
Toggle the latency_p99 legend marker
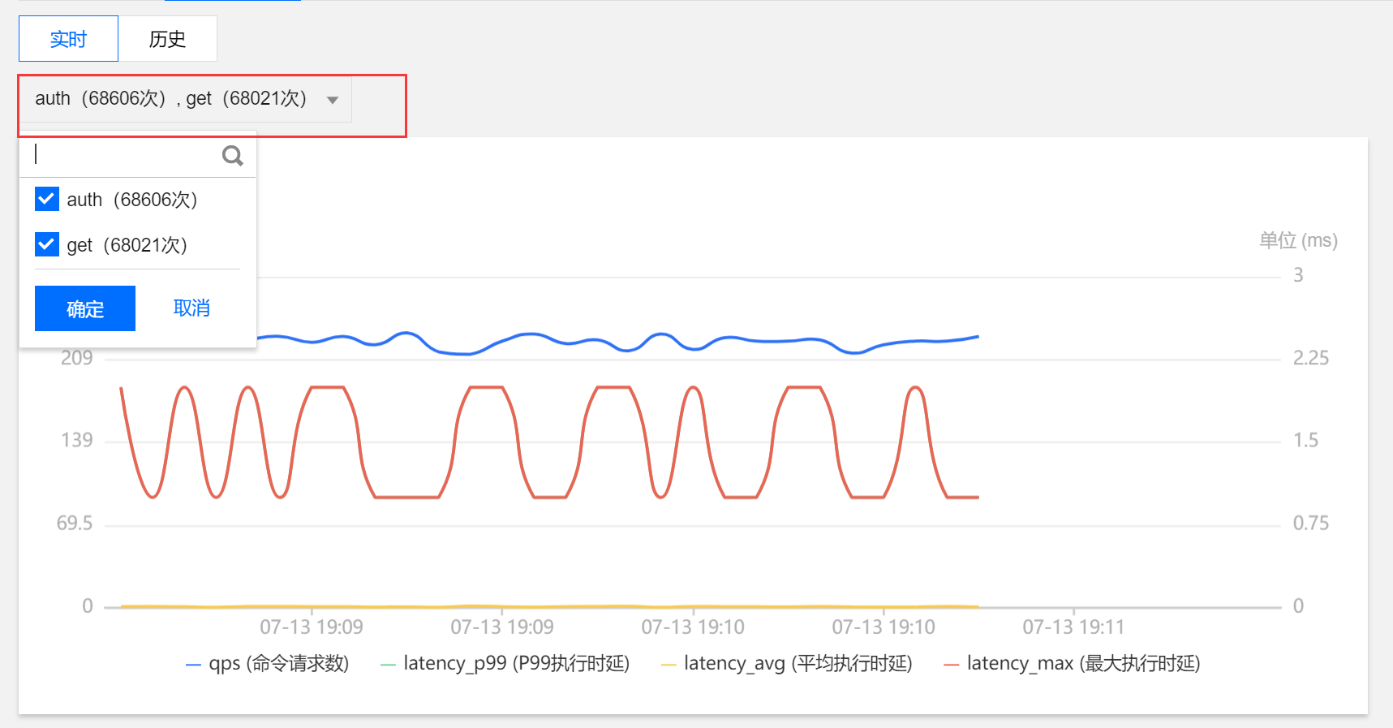(x=388, y=665)
